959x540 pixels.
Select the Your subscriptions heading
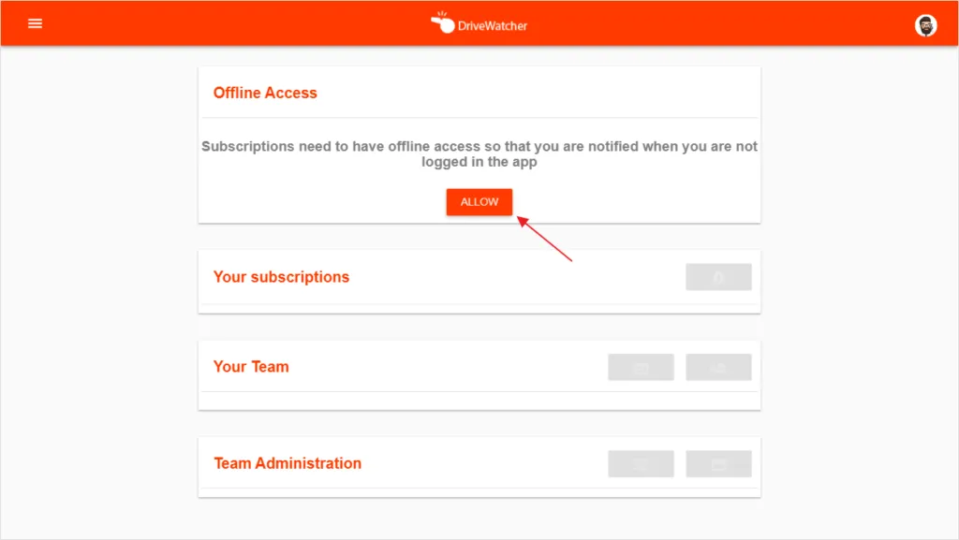[281, 277]
